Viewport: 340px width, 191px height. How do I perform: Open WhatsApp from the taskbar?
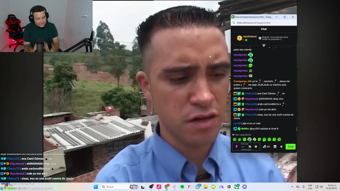tap(198, 187)
